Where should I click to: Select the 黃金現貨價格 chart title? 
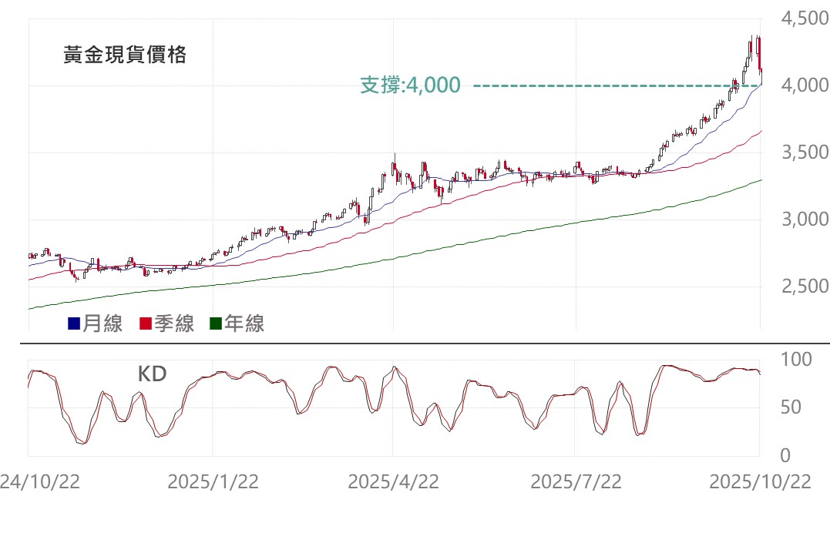(125, 55)
